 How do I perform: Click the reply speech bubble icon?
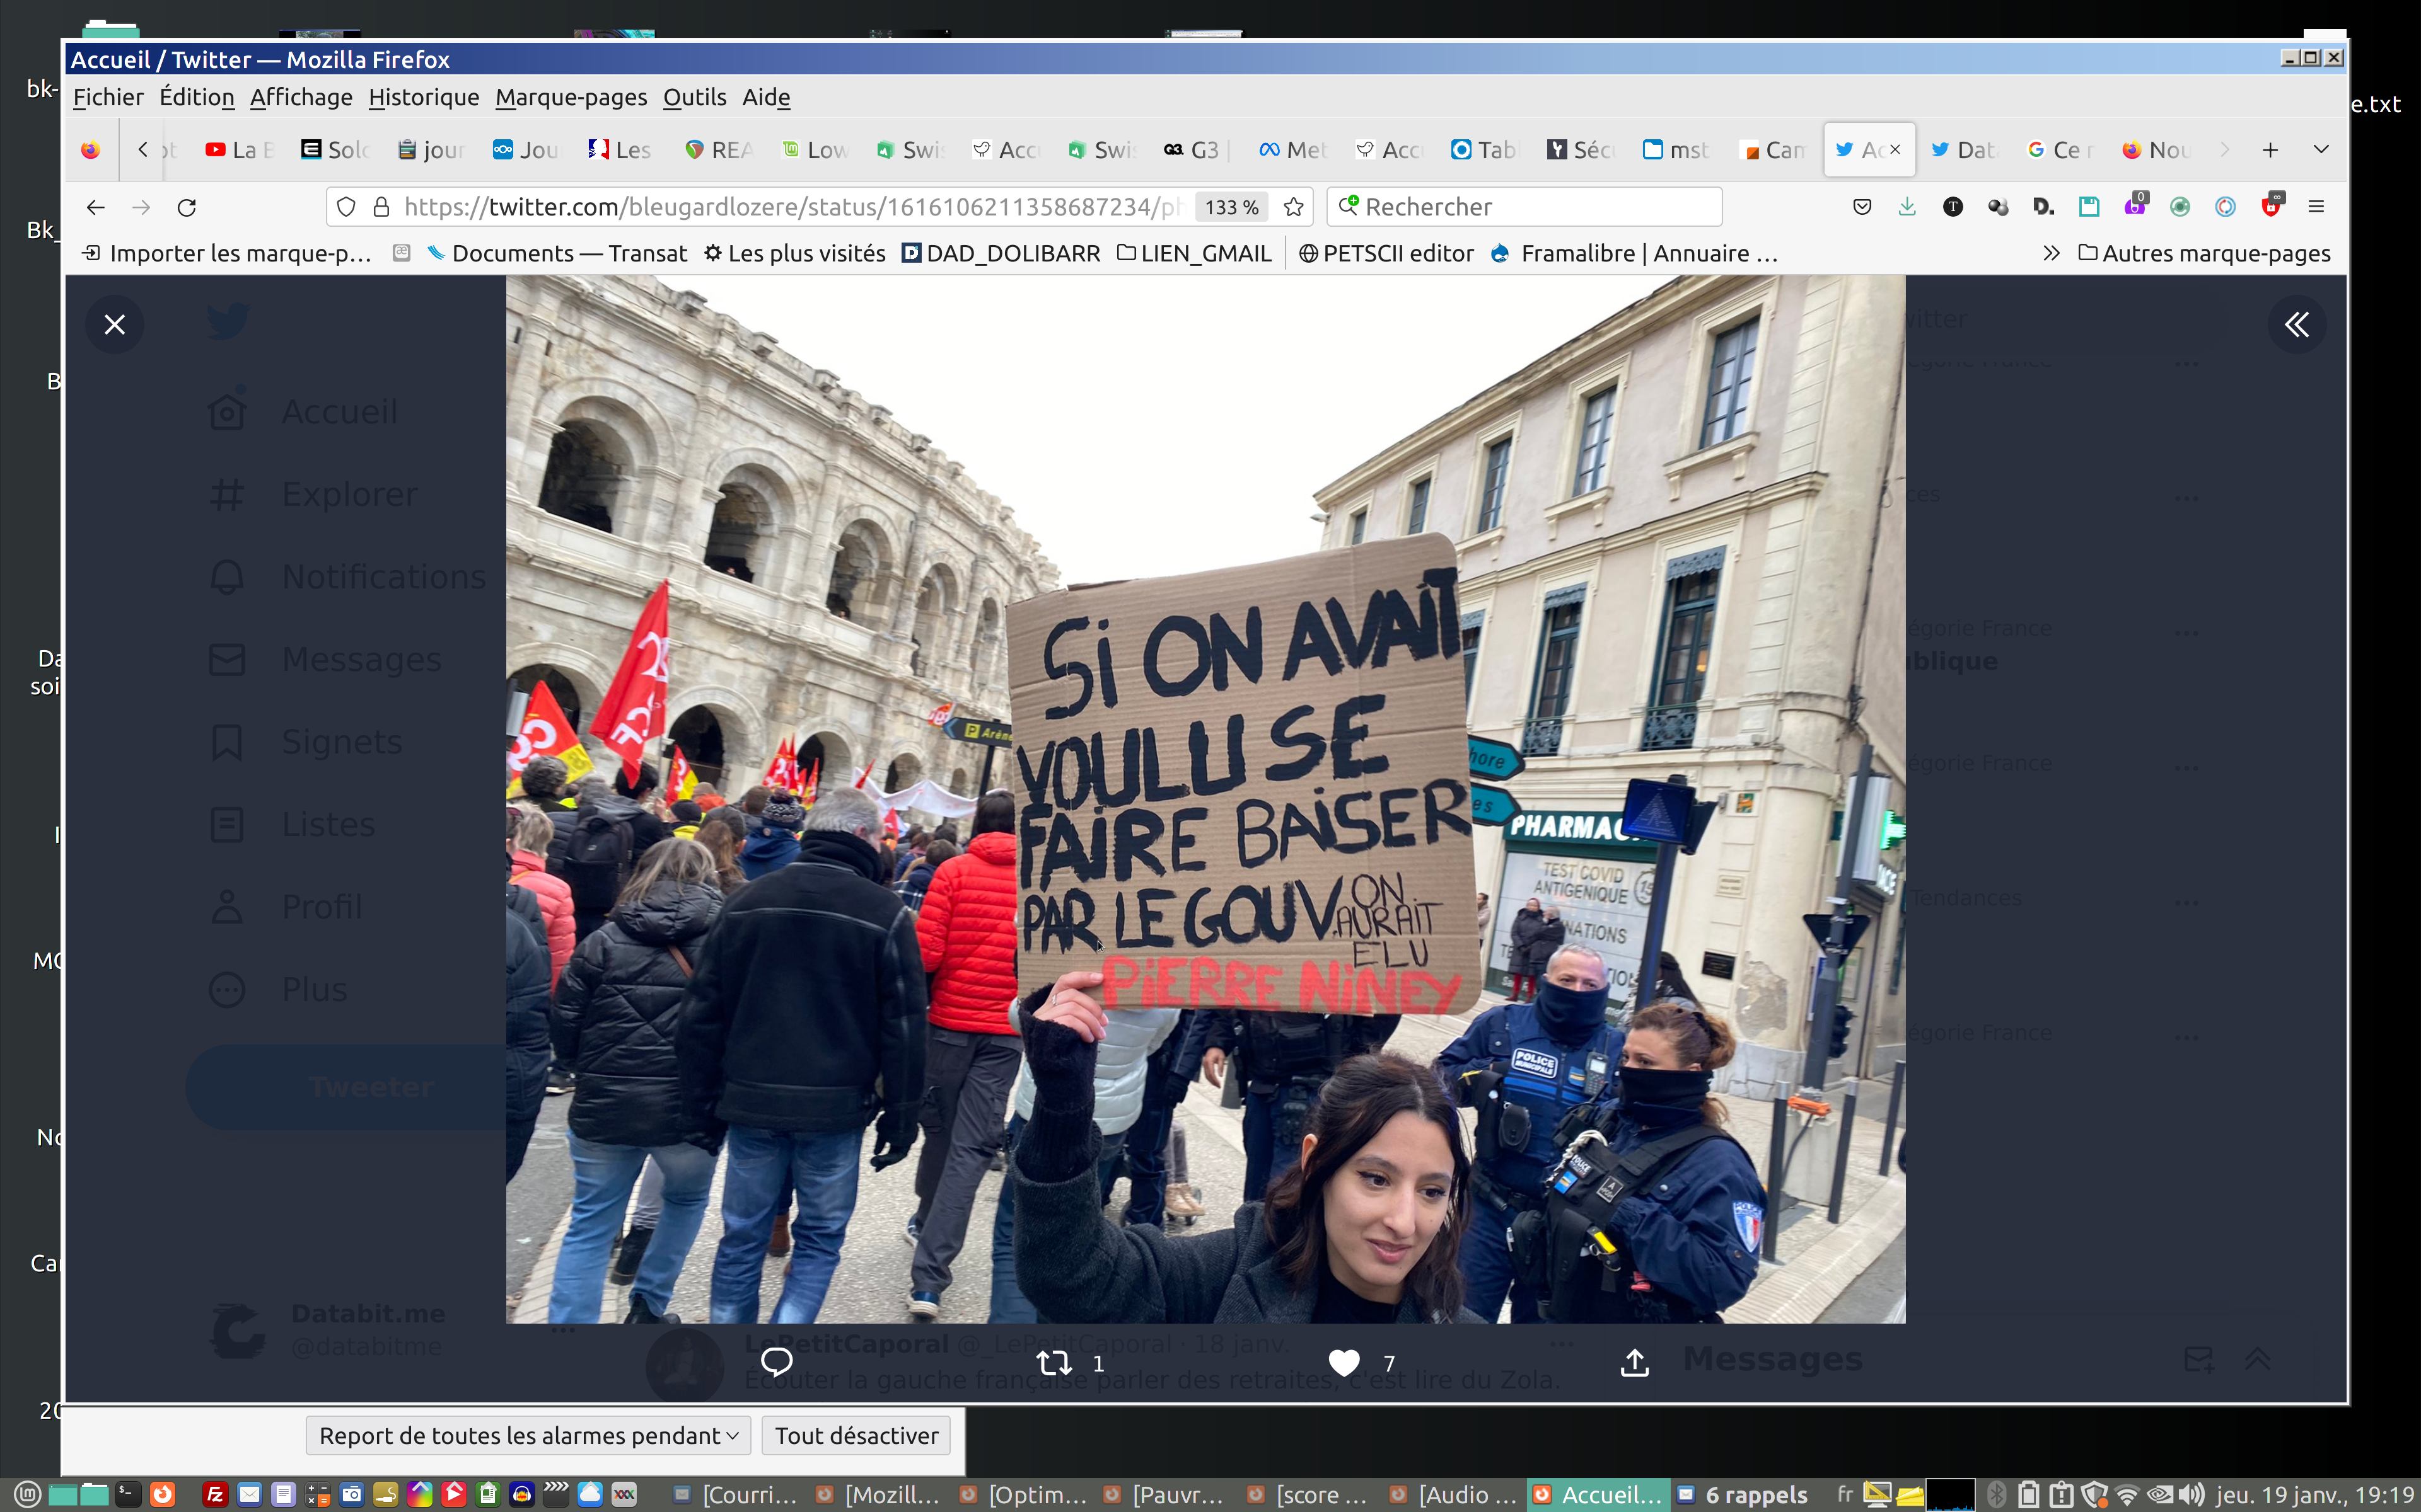click(776, 1362)
